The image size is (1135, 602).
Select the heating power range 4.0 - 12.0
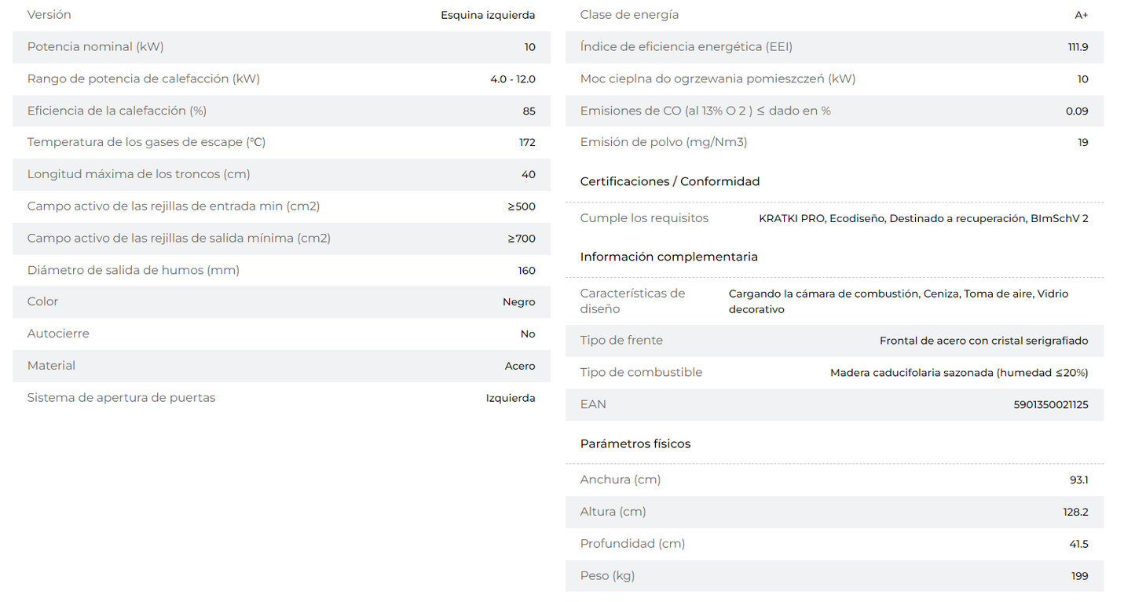click(x=513, y=79)
